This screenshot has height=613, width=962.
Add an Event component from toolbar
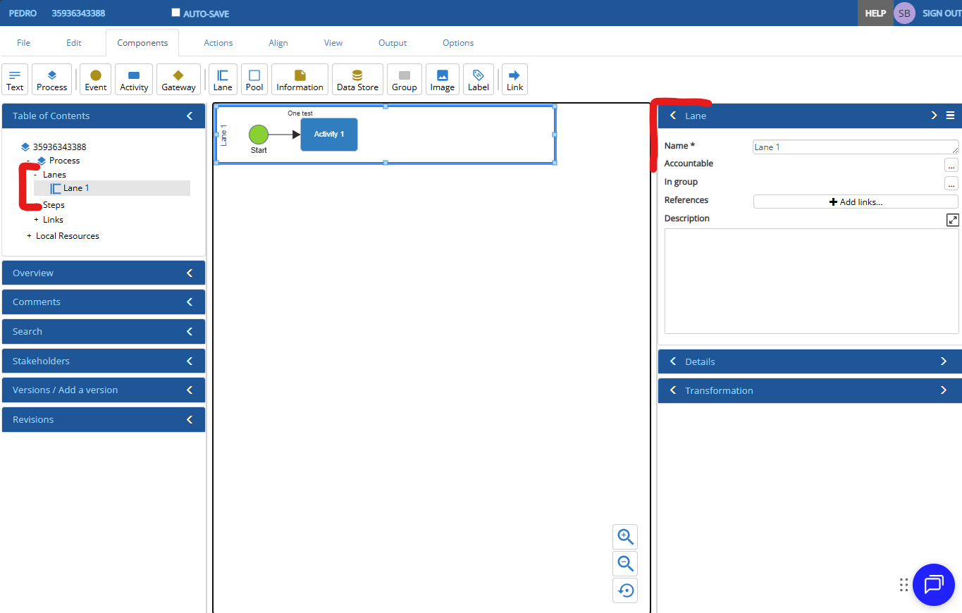click(95, 79)
